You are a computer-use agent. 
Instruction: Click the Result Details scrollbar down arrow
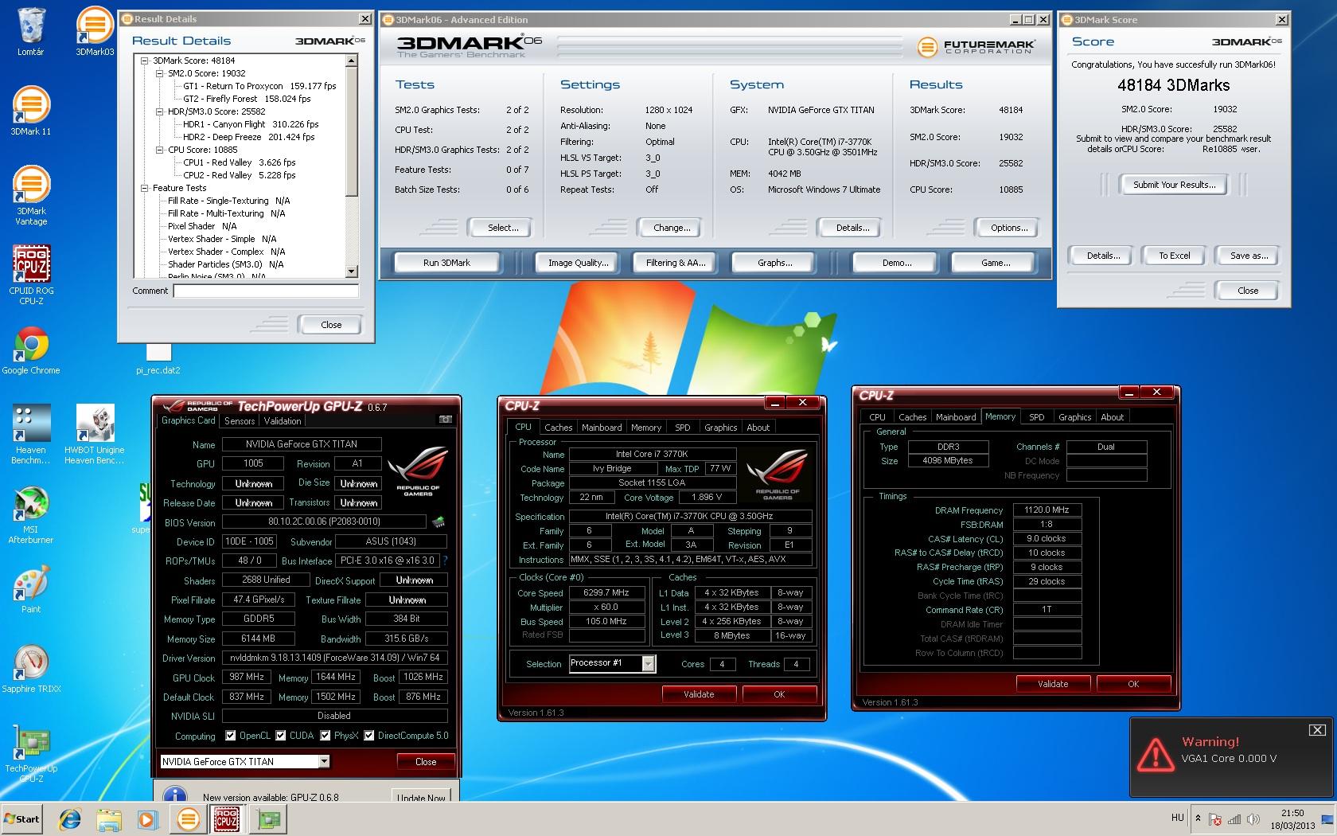[x=352, y=272]
